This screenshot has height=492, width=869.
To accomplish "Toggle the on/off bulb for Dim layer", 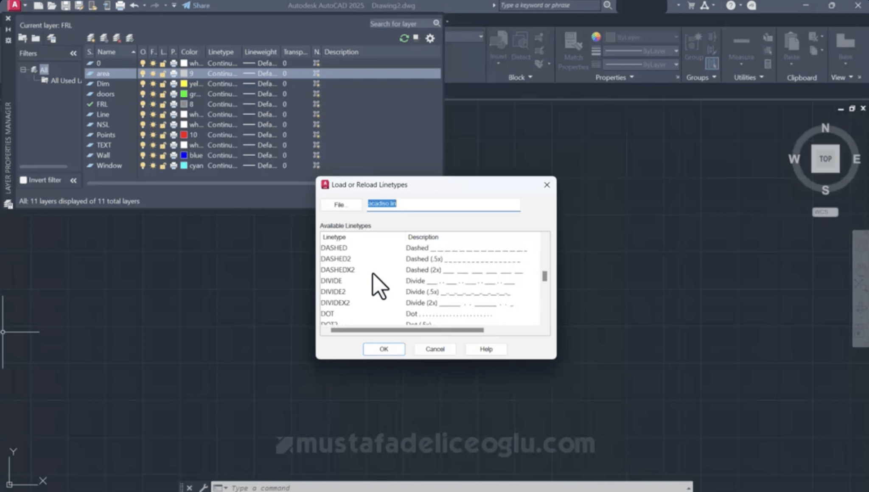I will (x=143, y=84).
